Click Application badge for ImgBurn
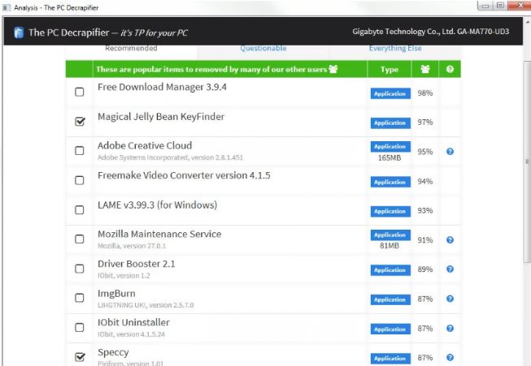The width and height of the screenshot is (531, 366). pos(390,299)
